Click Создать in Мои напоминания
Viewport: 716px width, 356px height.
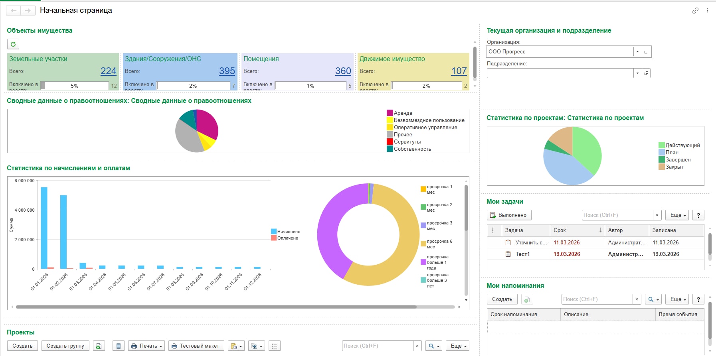click(x=502, y=299)
